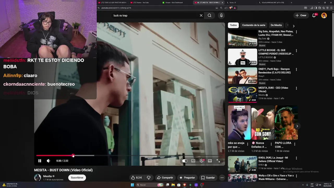Open the notifications bell
This screenshot has width=334, height=188.
pos(314,15)
